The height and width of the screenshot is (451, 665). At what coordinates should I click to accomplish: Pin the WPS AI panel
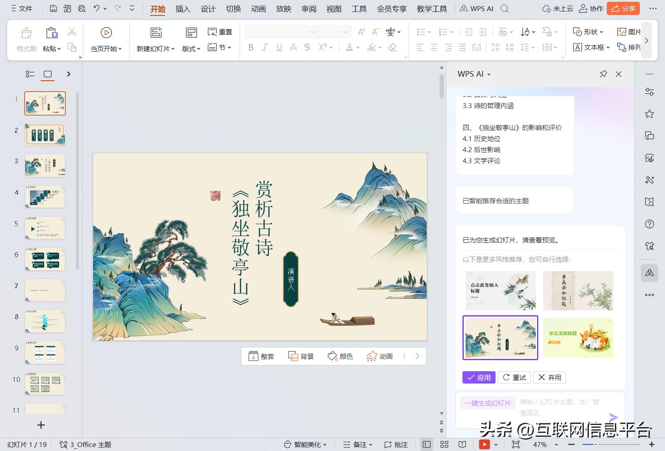603,74
